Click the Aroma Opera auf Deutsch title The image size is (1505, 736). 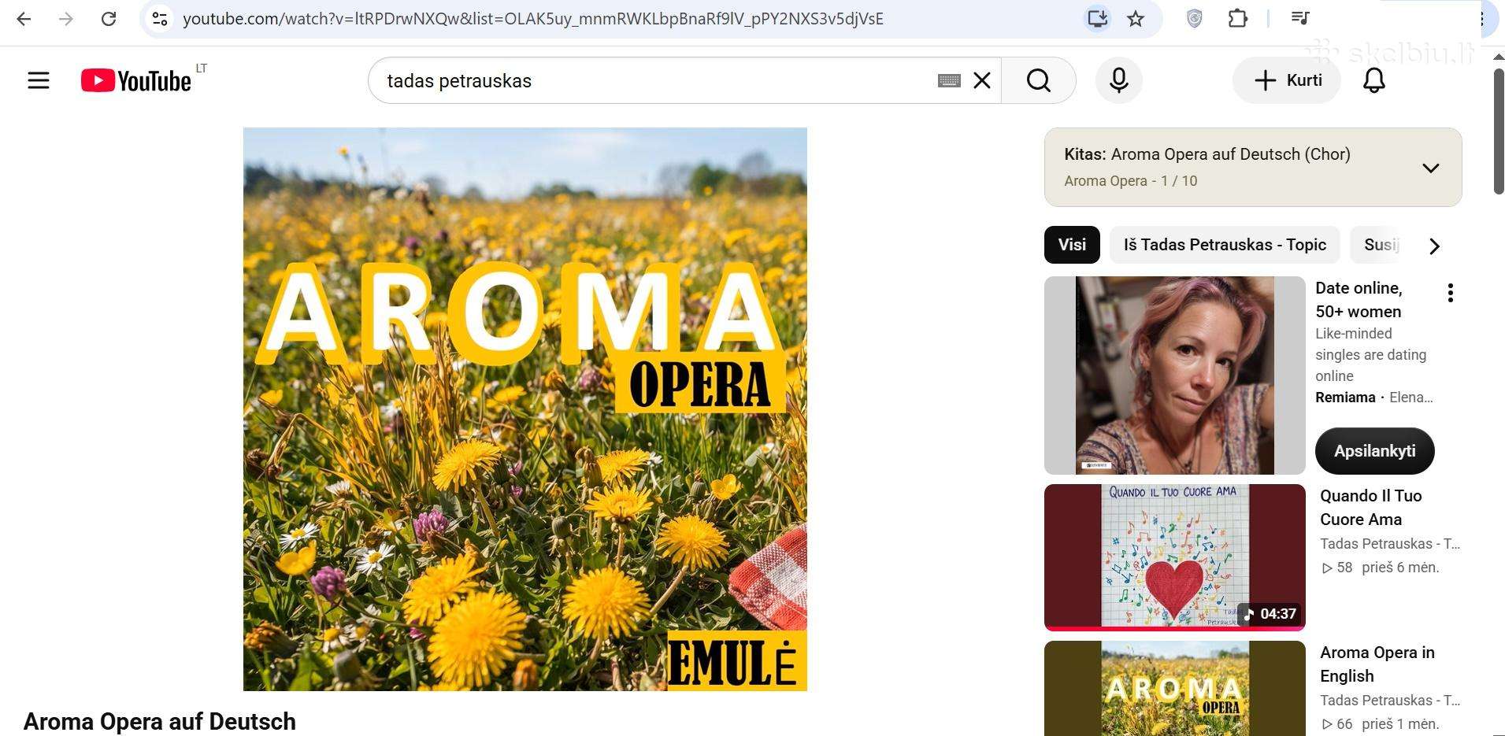(160, 721)
